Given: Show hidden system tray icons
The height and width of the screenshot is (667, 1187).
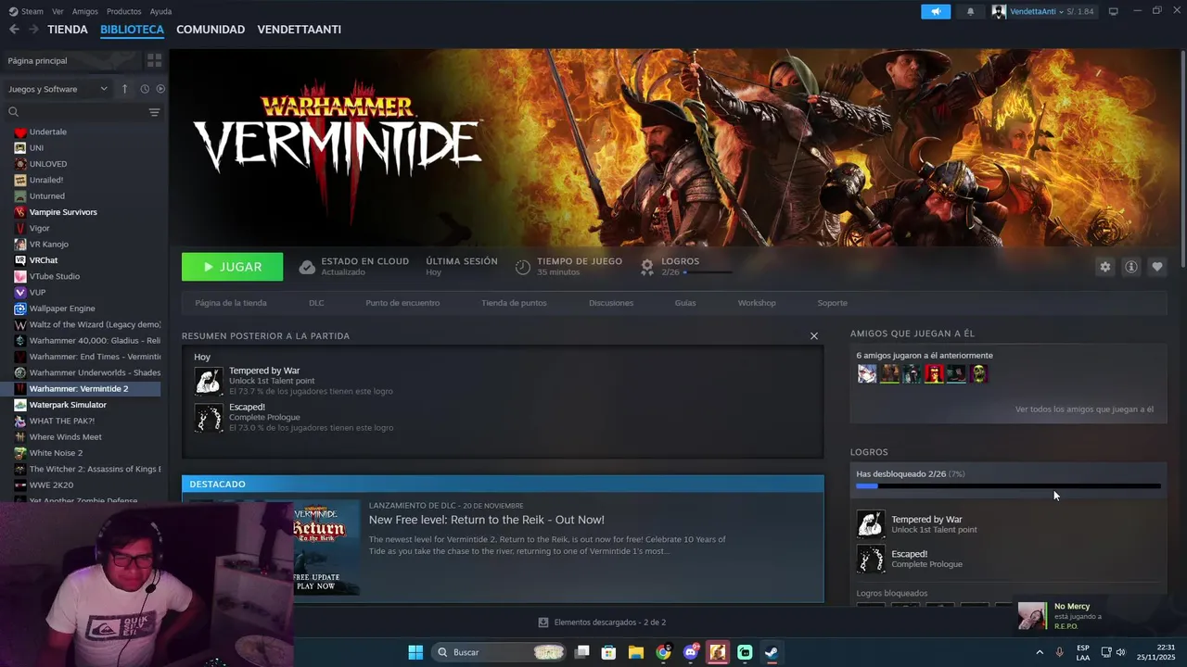Looking at the screenshot, I should 1039,652.
